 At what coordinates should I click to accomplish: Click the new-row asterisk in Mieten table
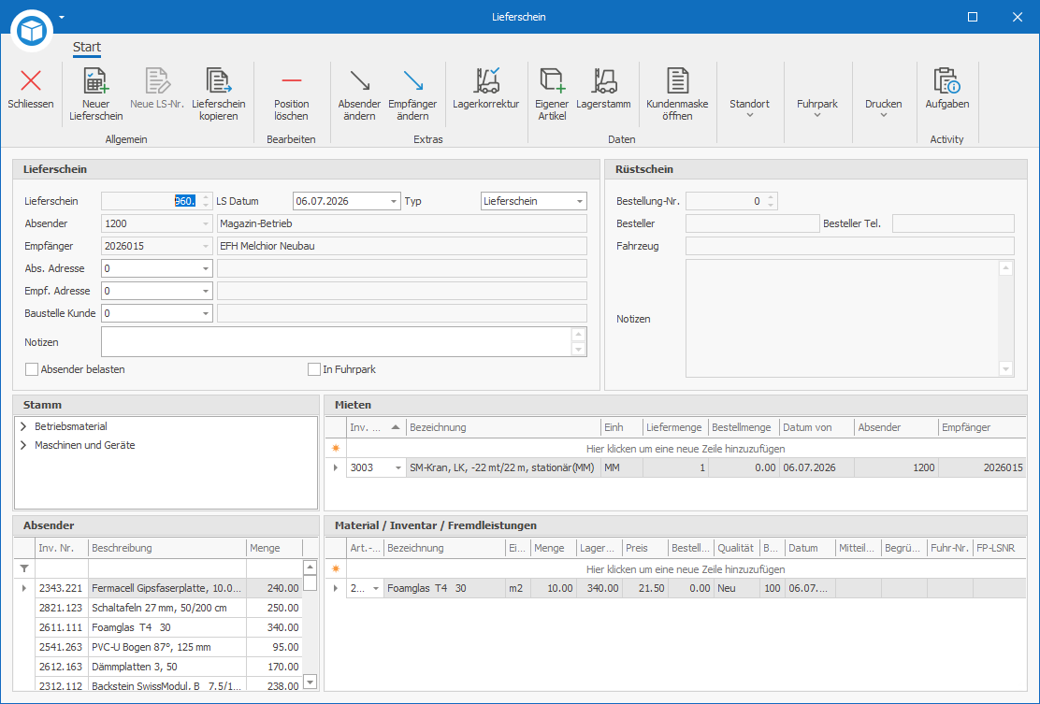[336, 449]
